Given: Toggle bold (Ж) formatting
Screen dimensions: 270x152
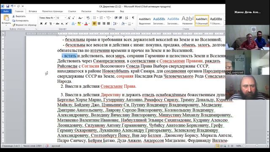Looking at the screenshot, I should coord(41,24).
